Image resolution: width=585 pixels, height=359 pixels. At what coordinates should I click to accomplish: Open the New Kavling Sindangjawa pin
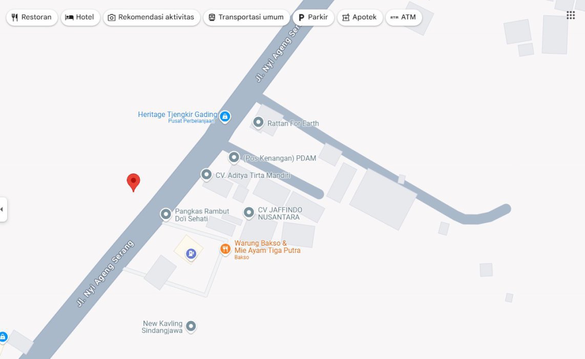coord(191,327)
